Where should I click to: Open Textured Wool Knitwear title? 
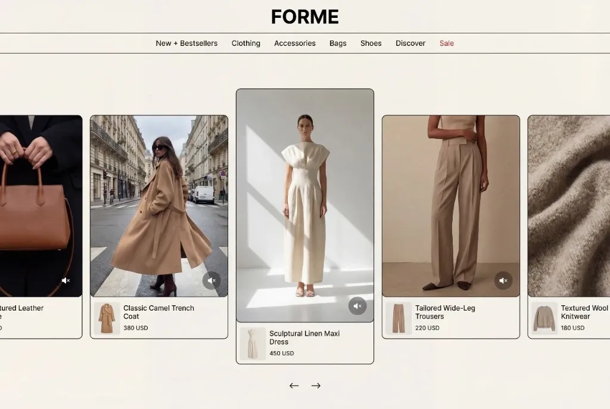585,312
